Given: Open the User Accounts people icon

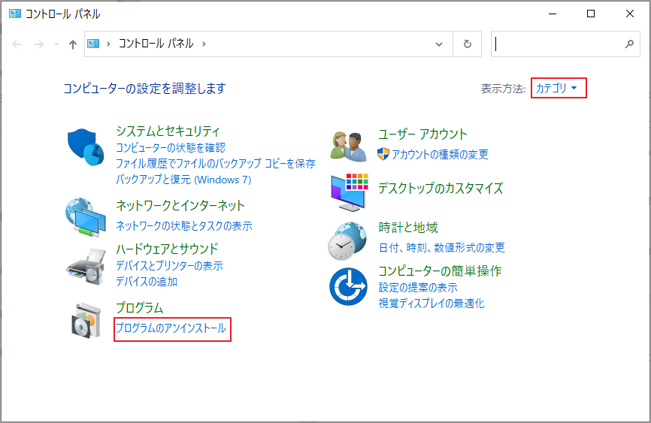Looking at the screenshot, I should click(349, 146).
